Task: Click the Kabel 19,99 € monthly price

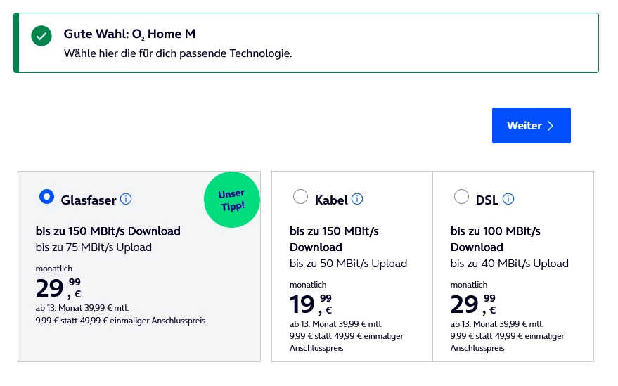Action: tap(311, 304)
